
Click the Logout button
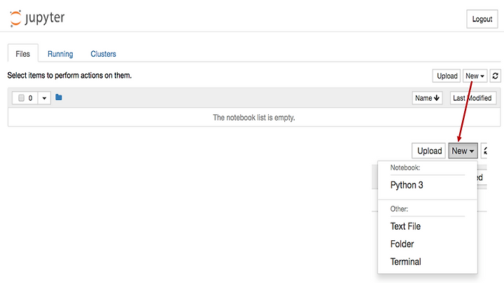(482, 19)
